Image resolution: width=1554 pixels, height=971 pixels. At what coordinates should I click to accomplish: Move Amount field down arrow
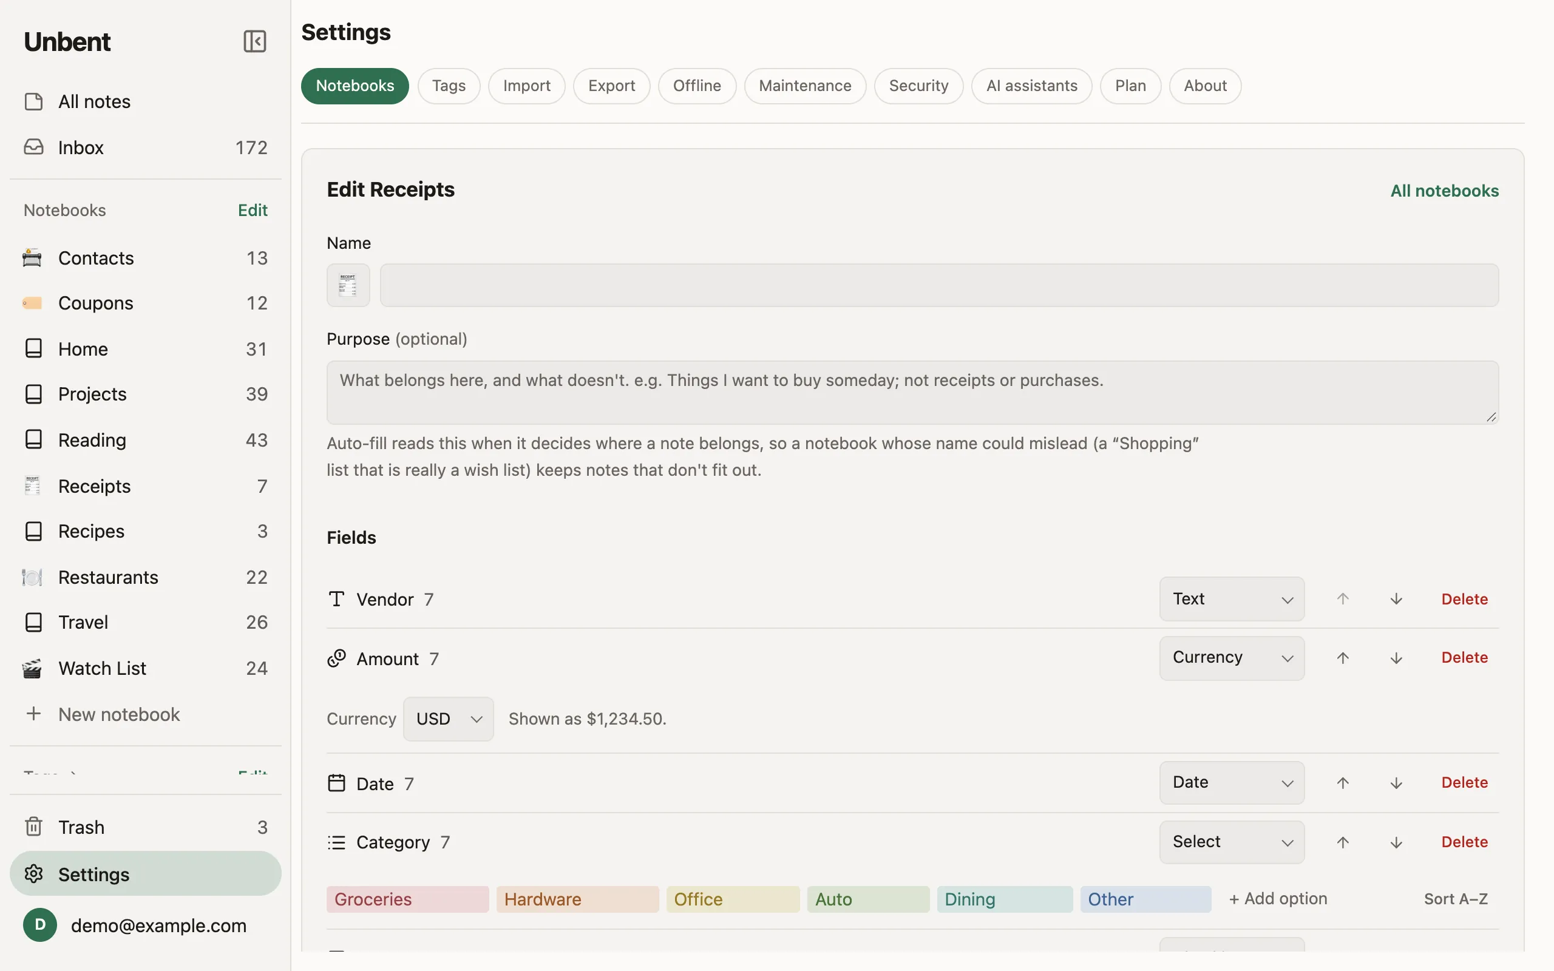click(x=1396, y=658)
